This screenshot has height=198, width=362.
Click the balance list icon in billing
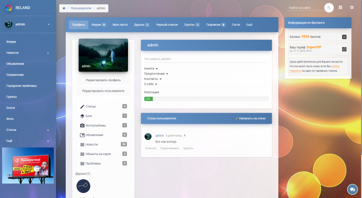pos(344,37)
